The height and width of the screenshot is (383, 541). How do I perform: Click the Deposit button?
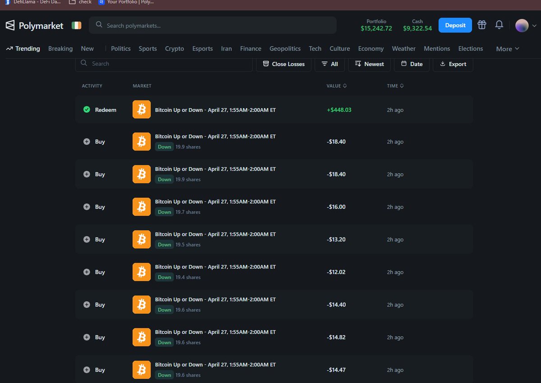[455, 25]
